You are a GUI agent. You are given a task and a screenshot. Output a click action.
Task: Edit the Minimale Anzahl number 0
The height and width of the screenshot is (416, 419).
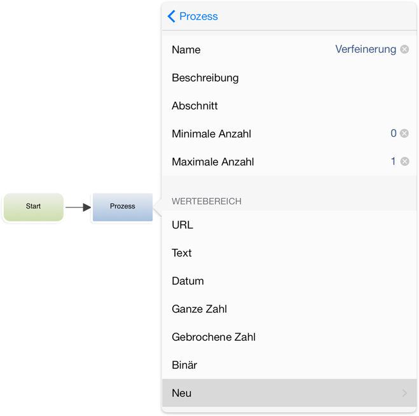click(394, 133)
